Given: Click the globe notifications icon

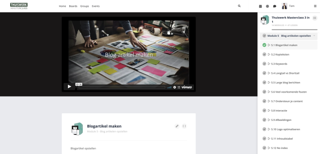Looking at the screenshot, I should (x=267, y=6).
